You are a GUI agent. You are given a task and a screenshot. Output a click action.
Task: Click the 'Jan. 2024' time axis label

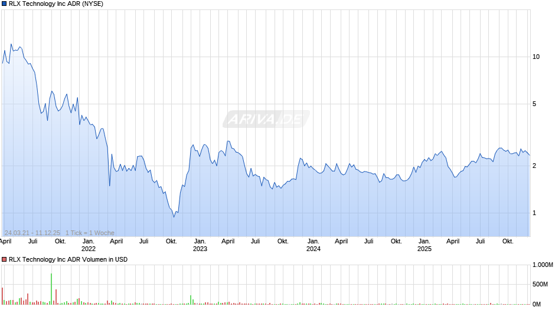pyautogui.click(x=314, y=245)
